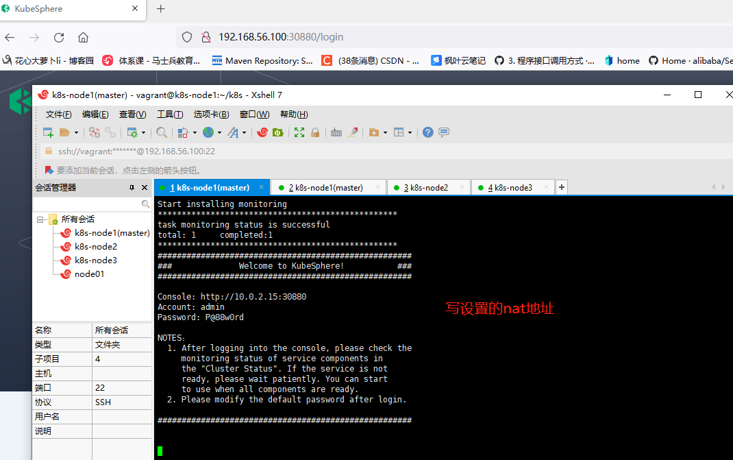Click the Disconnect icon in Xshell toolbar
The height and width of the screenshot is (460, 733).
pyautogui.click(x=95, y=132)
